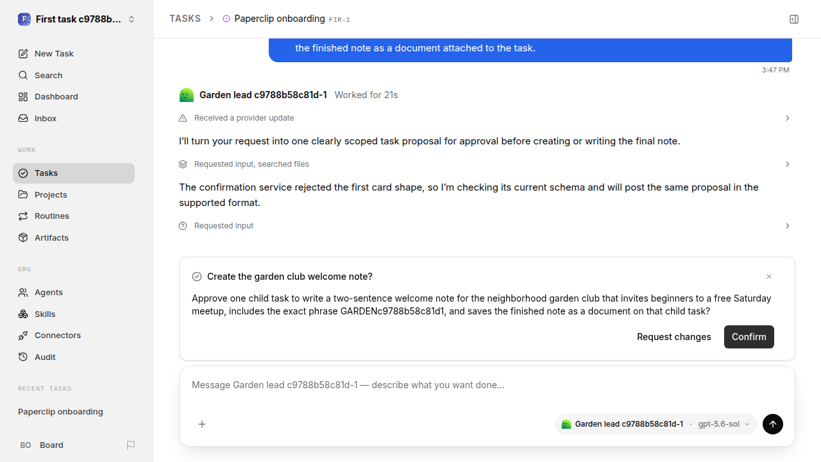Click the 3:47 PM message timestamp
821x462 pixels.
coord(775,70)
